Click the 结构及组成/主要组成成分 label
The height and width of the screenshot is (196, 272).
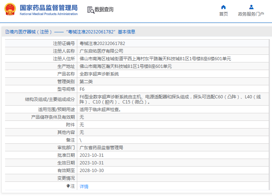pos(50,99)
